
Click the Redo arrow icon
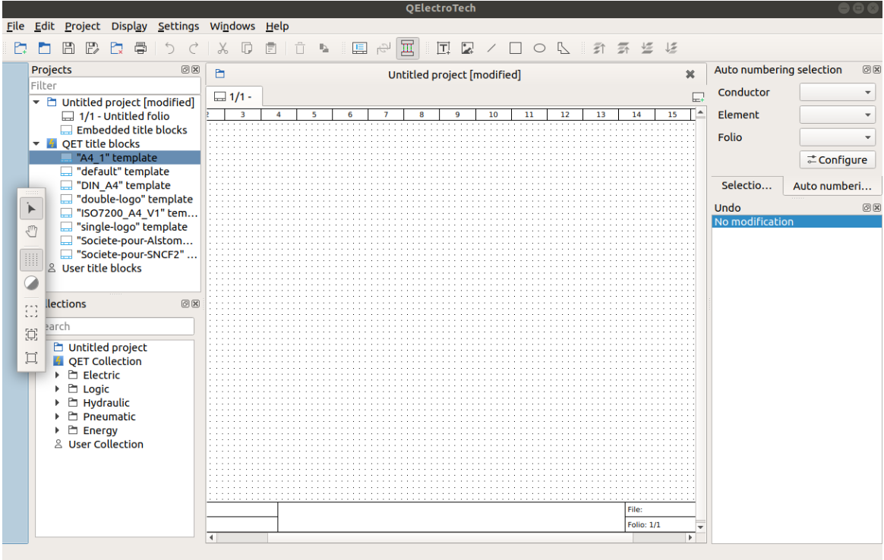click(x=194, y=48)
